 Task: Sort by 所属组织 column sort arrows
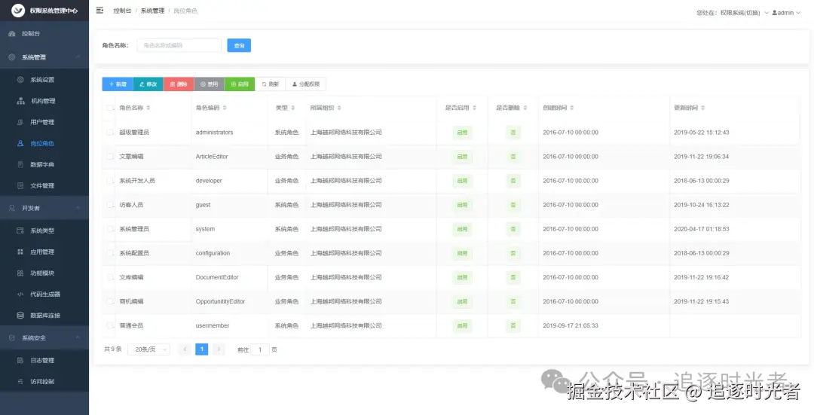(339, 108)
